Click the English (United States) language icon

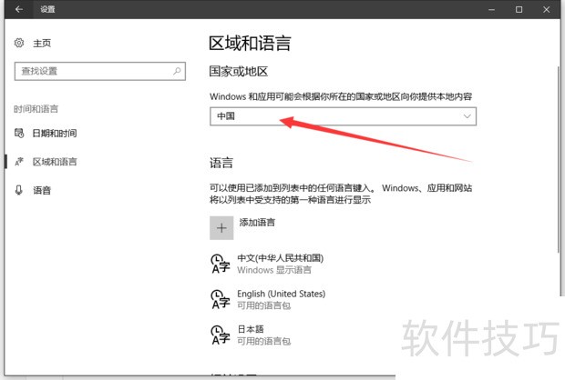tap(219, 299)
